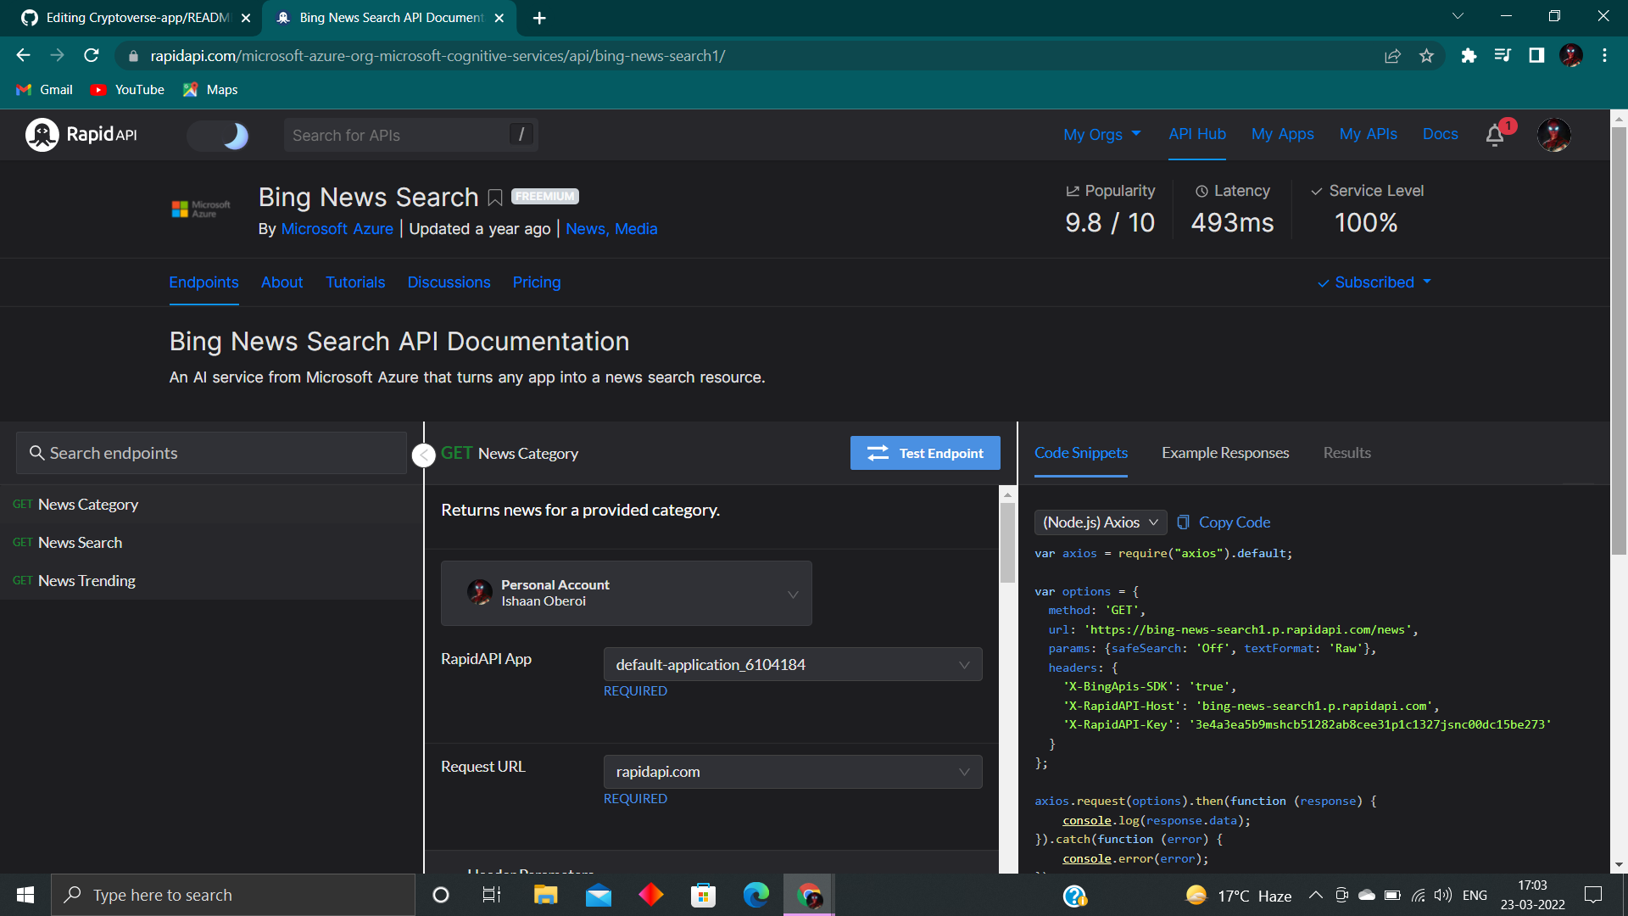Open the Chrome three-dot menu
The height and width of the screenshot is (916, 1628).
tap(1604, 56)
